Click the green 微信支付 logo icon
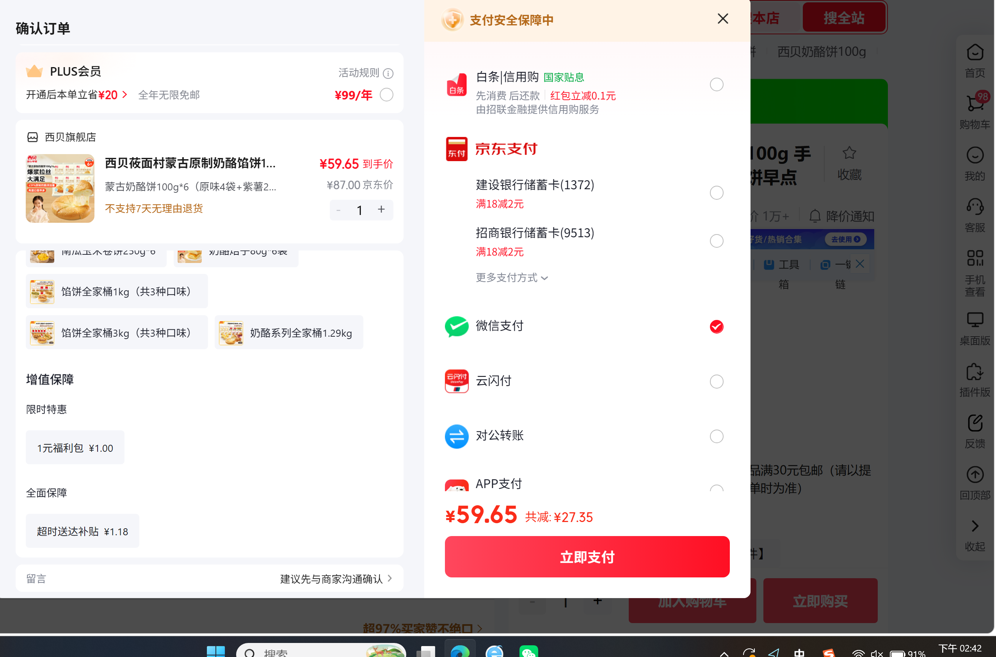This screenshot has width=996, height=657. (x=457, y=327)
